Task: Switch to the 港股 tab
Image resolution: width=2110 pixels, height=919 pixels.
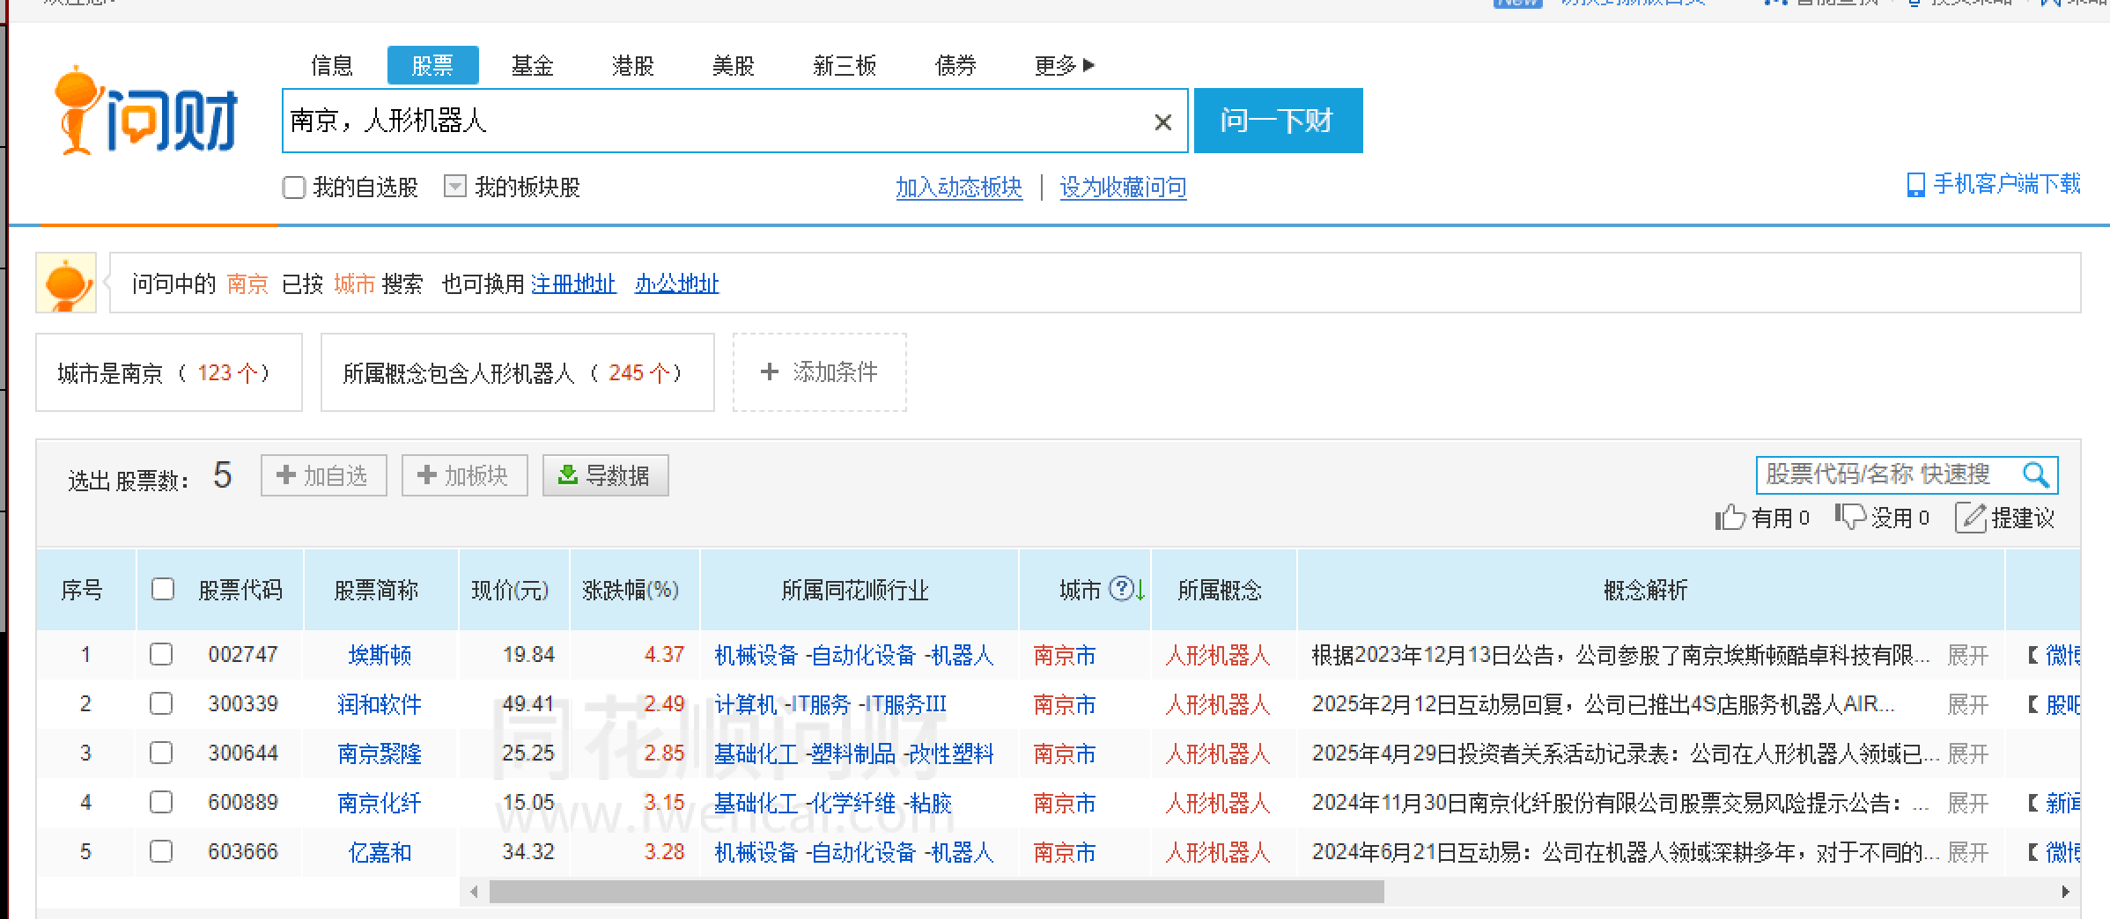Action: (x=632, y=65)
